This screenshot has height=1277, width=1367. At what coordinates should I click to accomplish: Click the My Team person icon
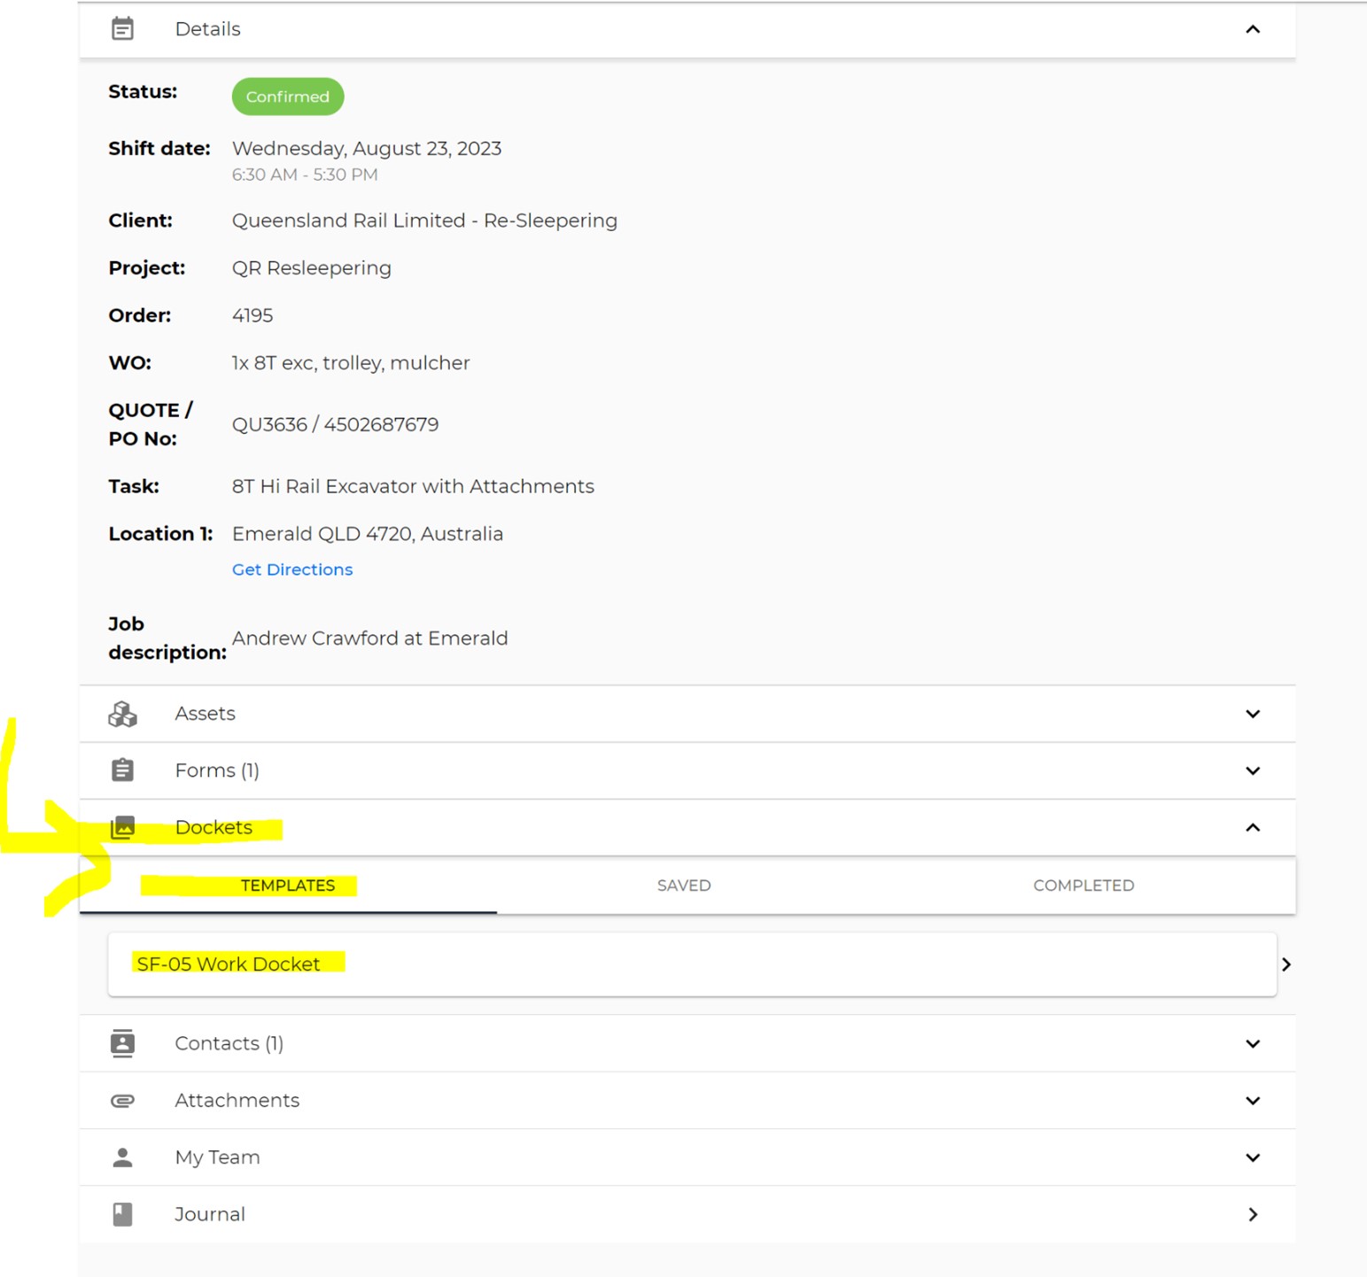[x=122, y=1157]
